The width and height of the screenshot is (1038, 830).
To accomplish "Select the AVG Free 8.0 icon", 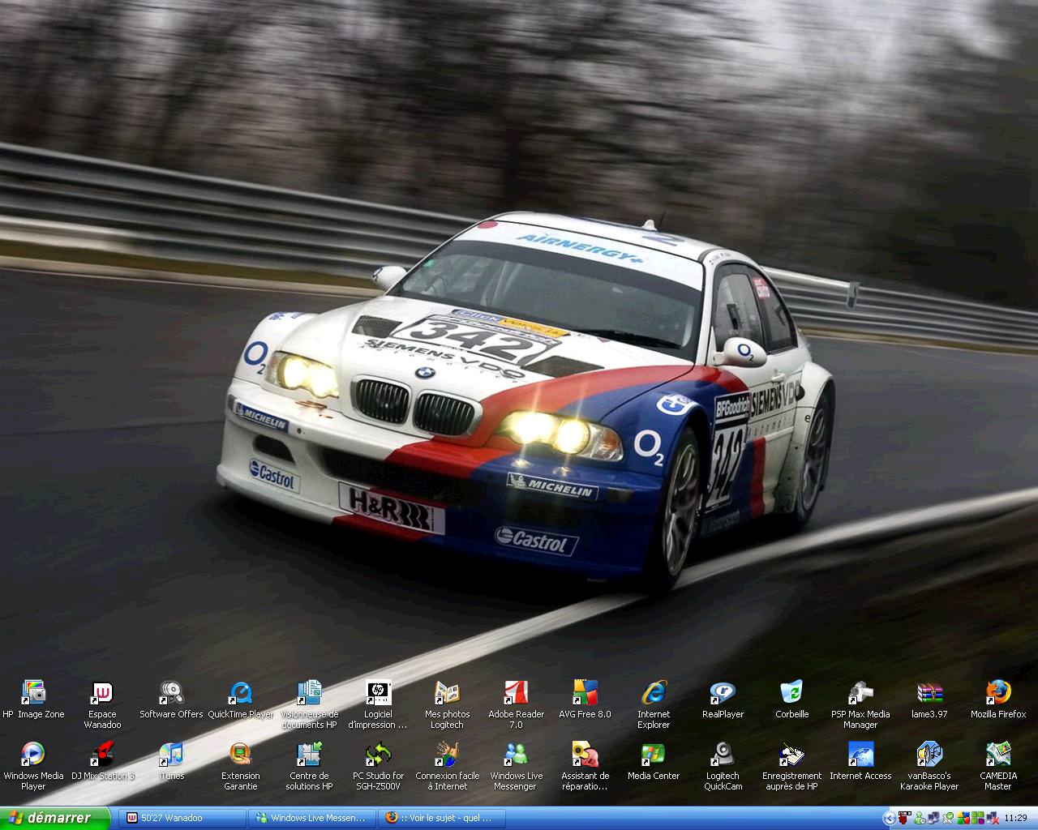I will tap(585, 700).
